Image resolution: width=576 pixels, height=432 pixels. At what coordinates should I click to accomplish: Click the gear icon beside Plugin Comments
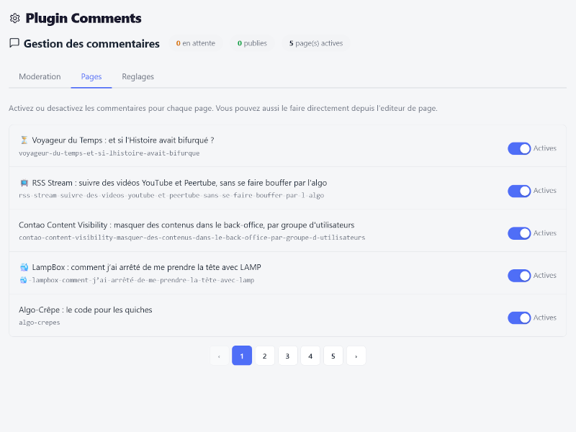coord(15,19)
